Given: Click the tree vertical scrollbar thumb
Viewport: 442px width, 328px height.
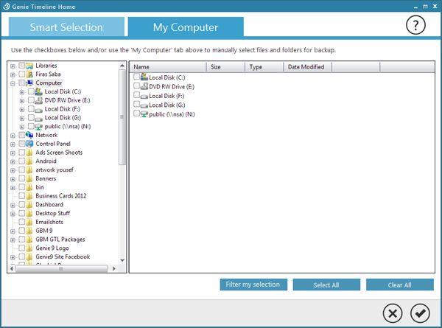Looking at the screenshot, I should [122, 117].
